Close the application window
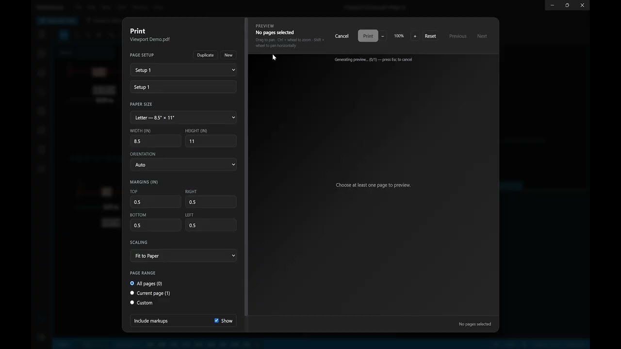The image size is (621, 349). tap(582, 5)
